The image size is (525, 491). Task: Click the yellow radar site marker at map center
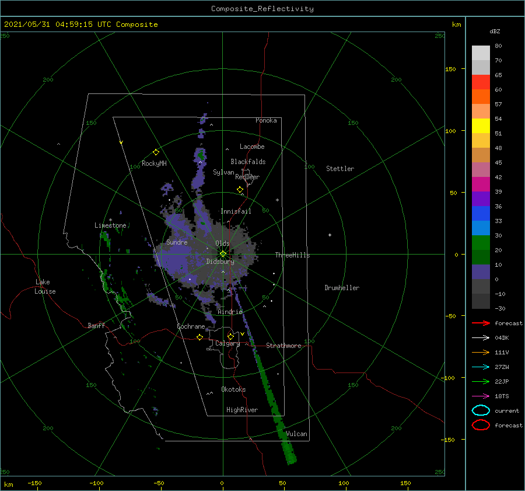[223, 254]
